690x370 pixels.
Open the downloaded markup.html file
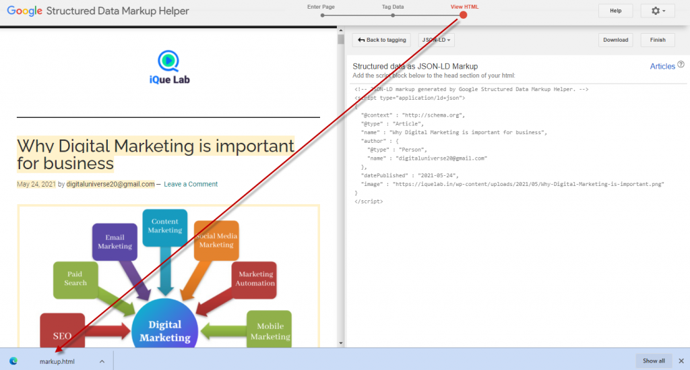coord(57,362)
